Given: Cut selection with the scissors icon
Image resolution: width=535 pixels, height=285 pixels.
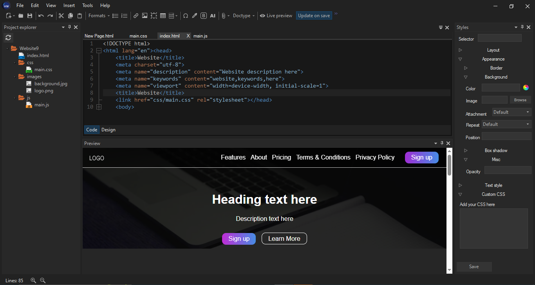Looking at the screenshot, I should pos(61,16).
